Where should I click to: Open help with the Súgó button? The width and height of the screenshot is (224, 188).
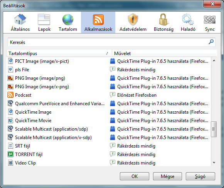pyautogui.click(x=200, y=176)
